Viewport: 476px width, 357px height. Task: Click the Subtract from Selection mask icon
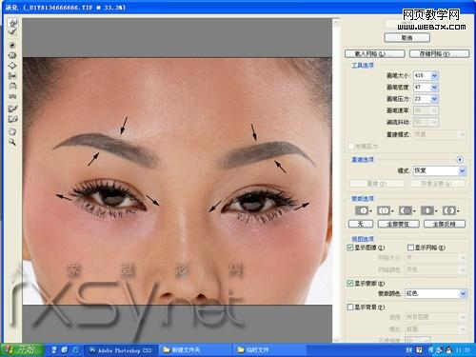[407, 210]
